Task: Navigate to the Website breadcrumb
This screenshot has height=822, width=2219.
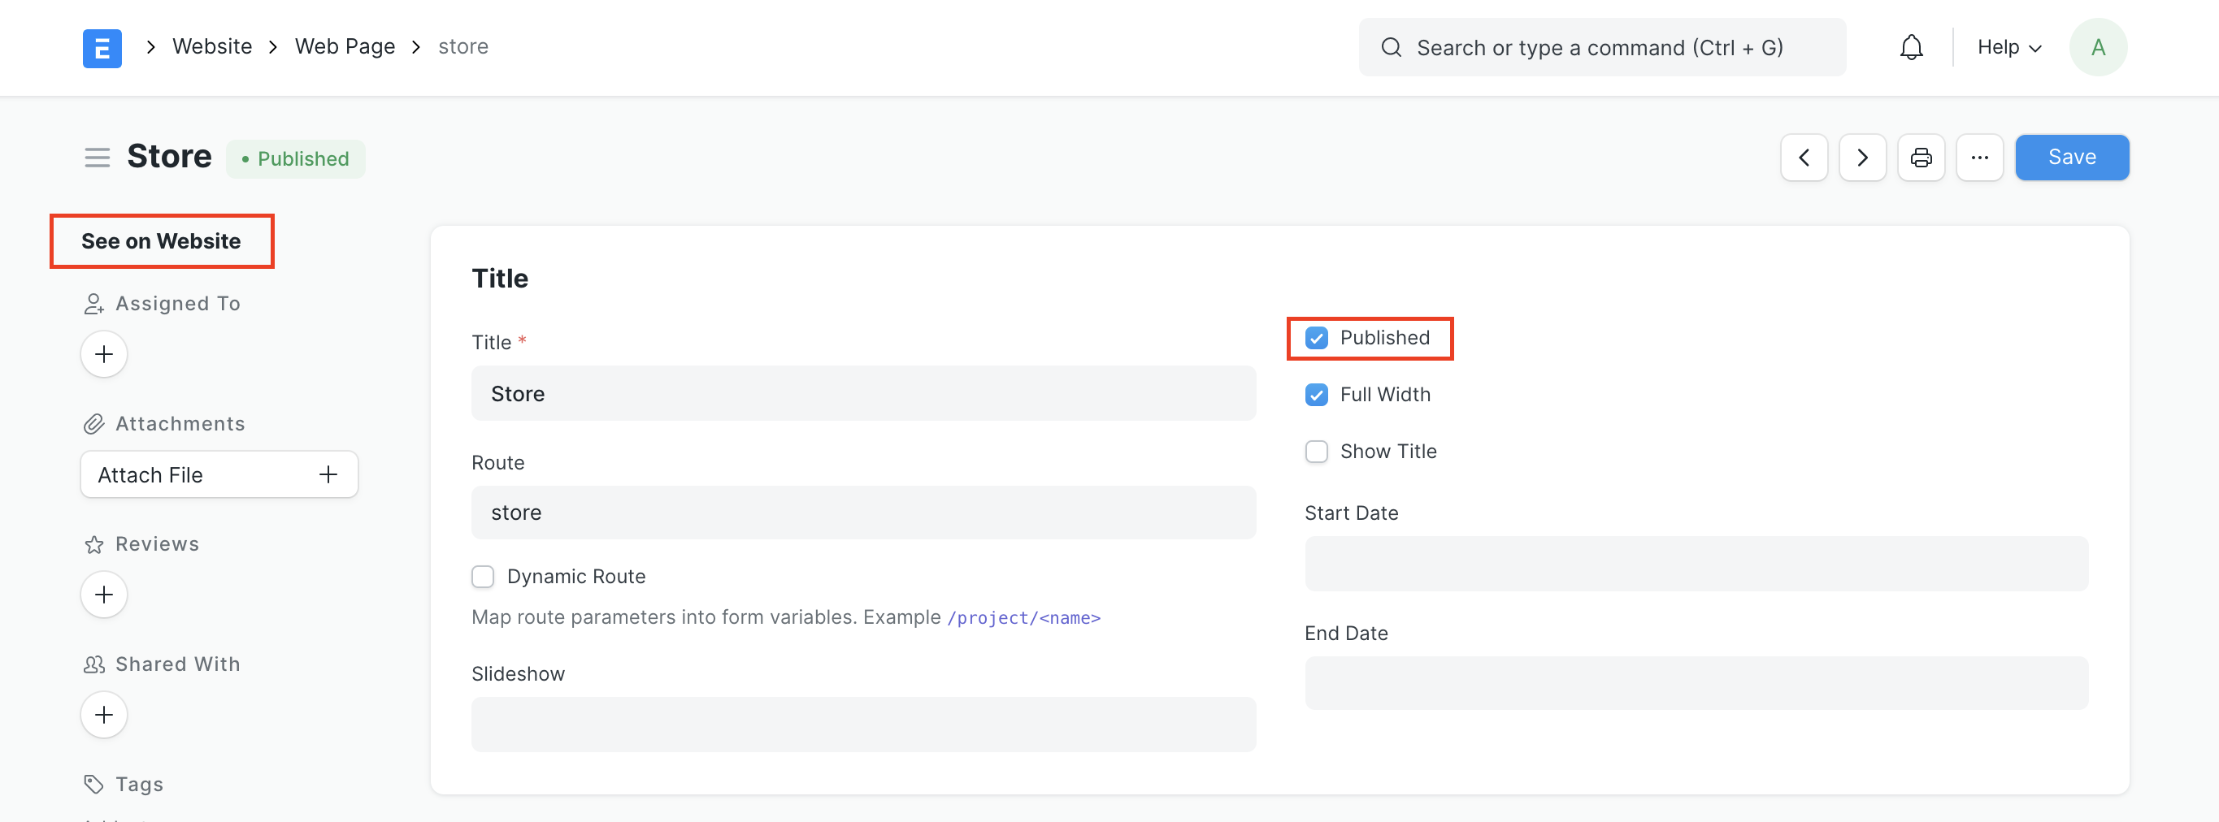Action: point(211,45)
